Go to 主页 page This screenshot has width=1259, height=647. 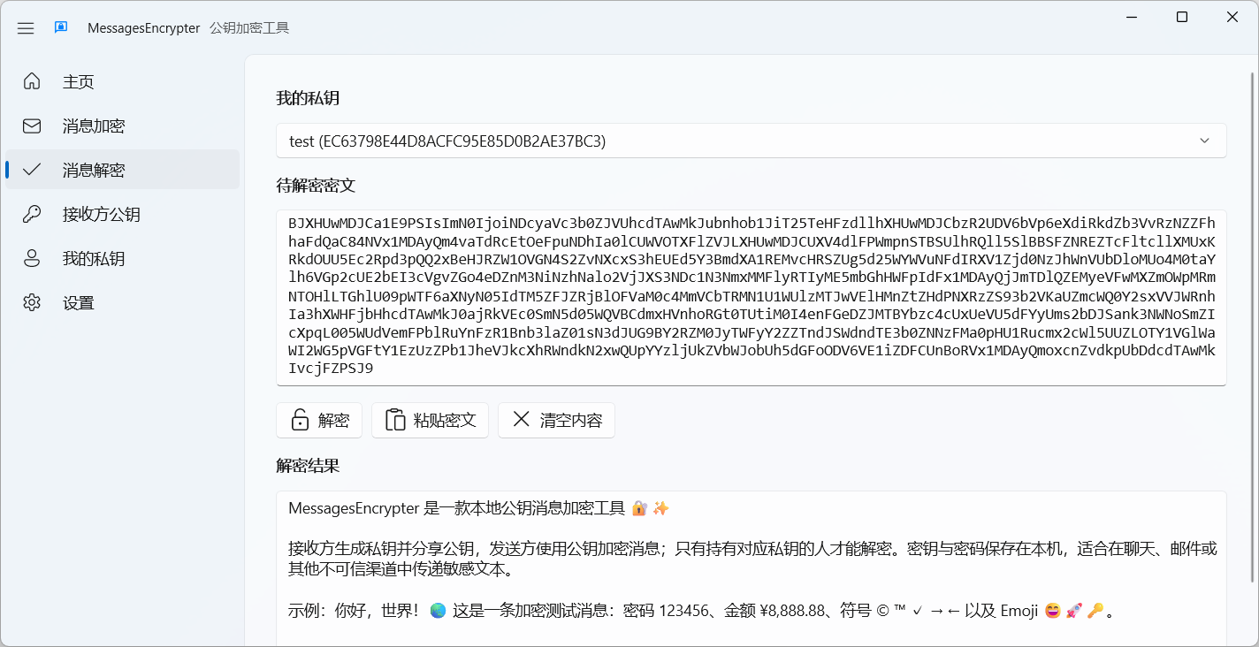click(122, 81)
